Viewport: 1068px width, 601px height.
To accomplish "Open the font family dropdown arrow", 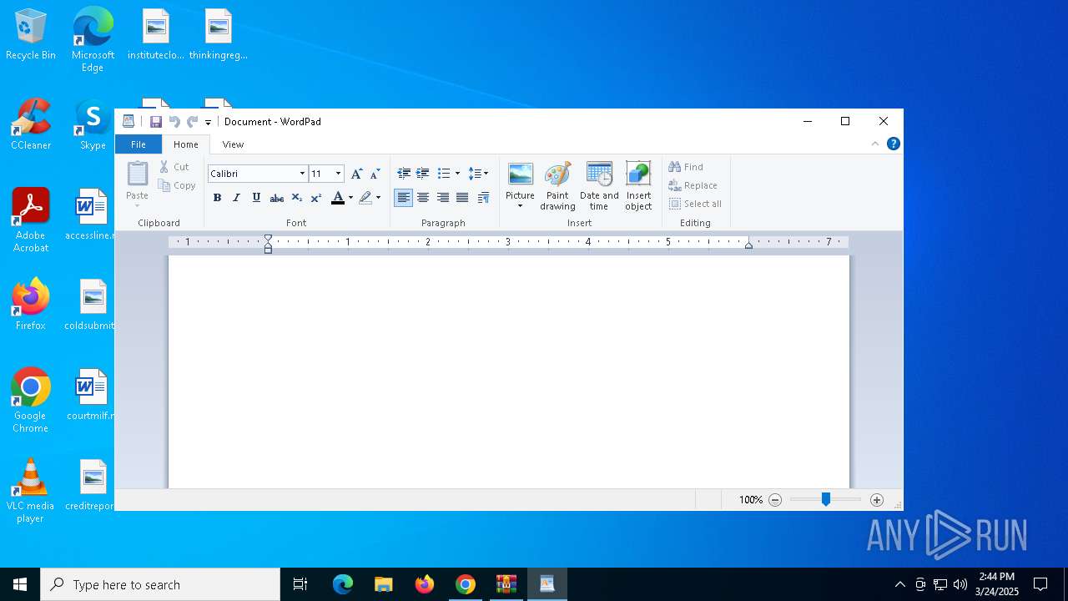I will click(302, 174).
